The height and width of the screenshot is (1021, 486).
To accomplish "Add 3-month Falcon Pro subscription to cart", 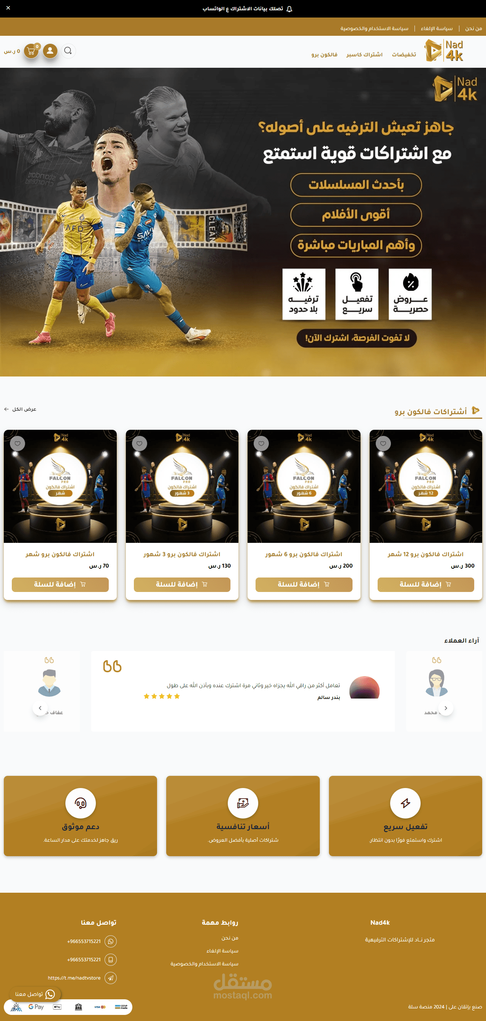I will click(x=182, y=584).
